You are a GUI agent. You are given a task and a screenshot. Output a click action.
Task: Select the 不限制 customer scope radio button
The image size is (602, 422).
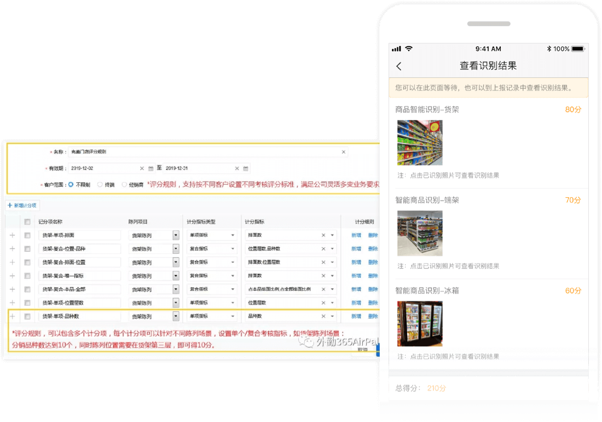click(71, 185)
